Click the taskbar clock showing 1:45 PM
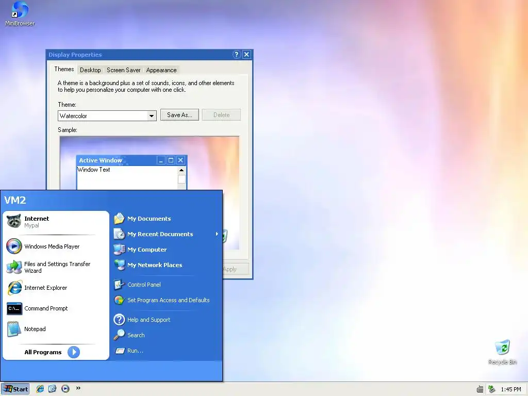 click(x=511, y=389)
